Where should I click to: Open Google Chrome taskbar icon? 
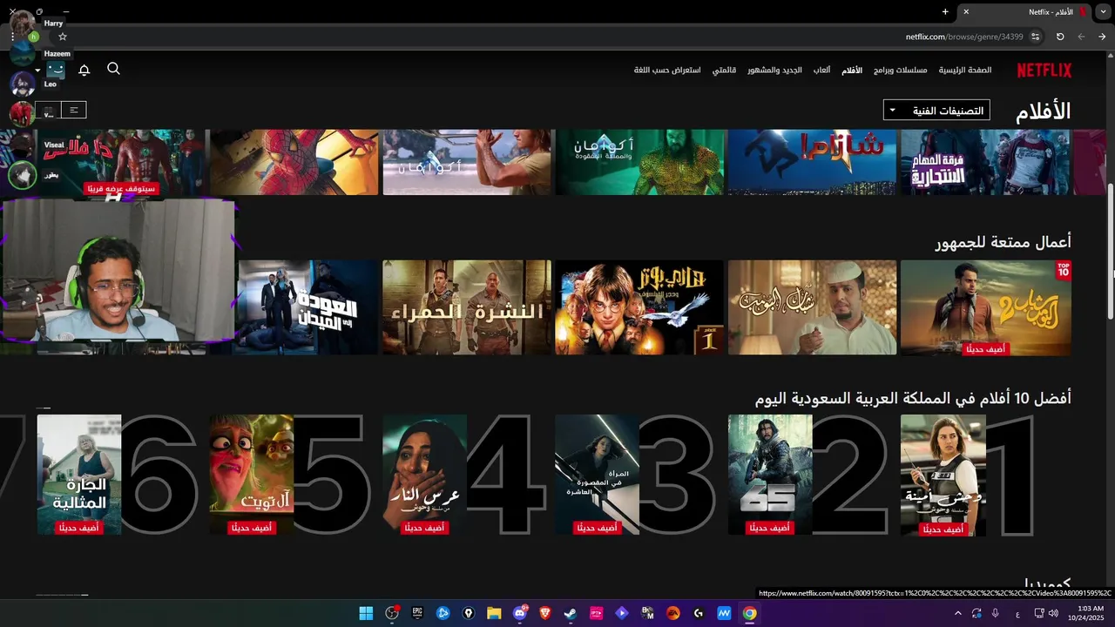tap(749, 613)
